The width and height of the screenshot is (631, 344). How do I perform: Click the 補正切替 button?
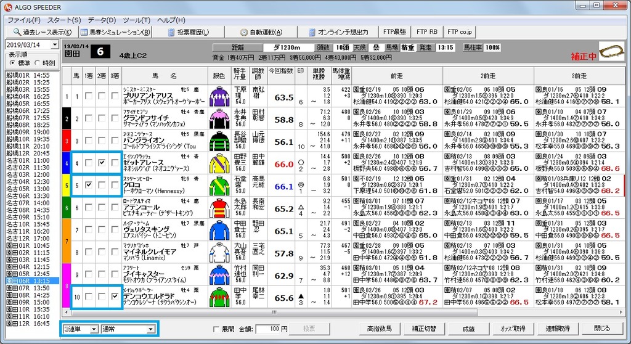click(424, 329)
